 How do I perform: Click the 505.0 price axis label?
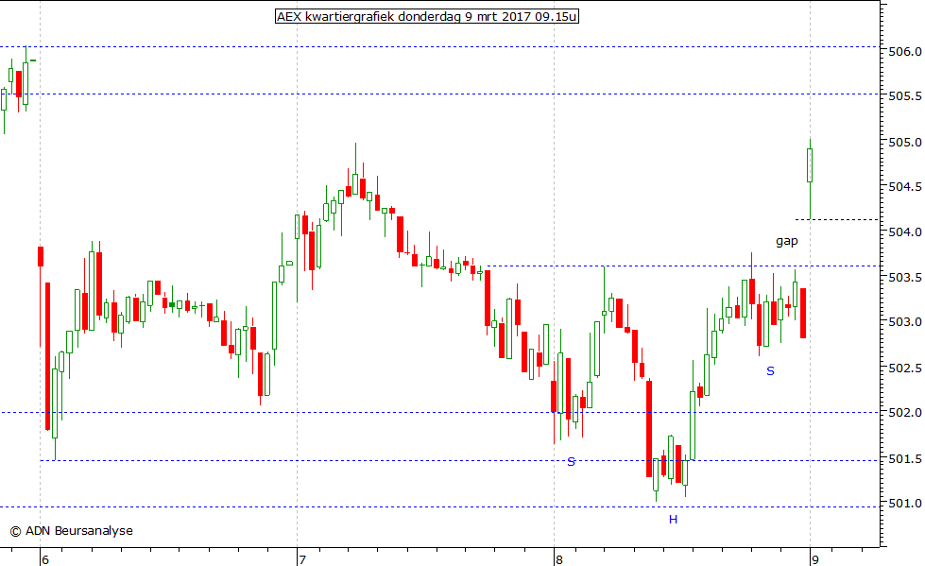click(904, 143)
